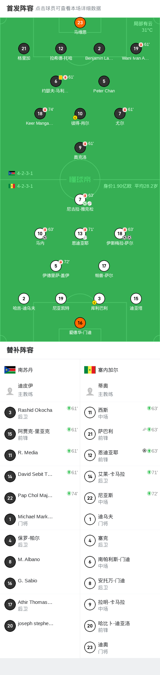
Task: Open coach 蒂奥 avatar
Action: (x=90, y=391)
